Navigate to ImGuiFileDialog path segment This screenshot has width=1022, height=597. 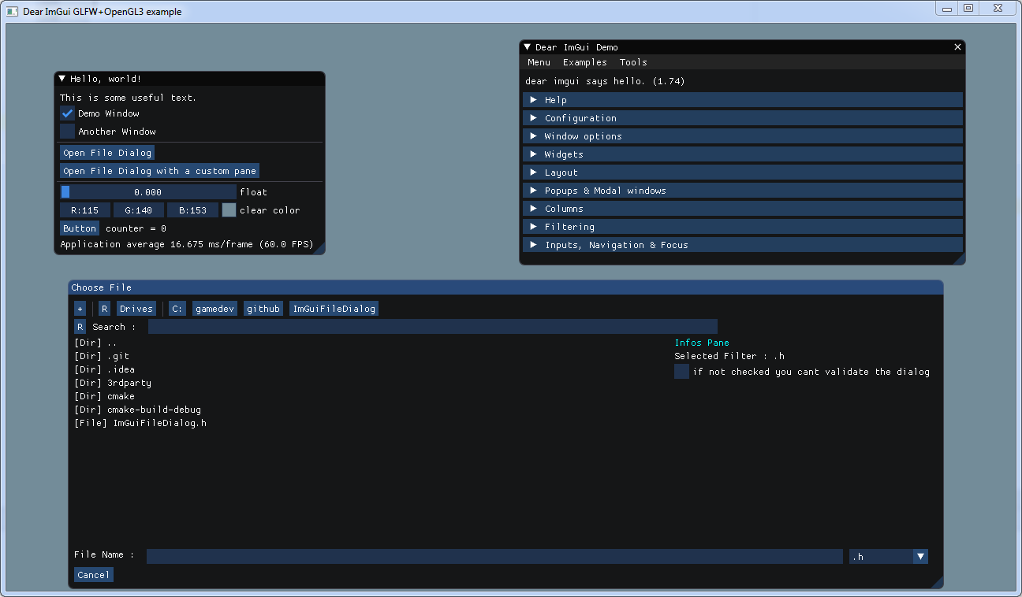pyautogui.click(x=334, y=309)
